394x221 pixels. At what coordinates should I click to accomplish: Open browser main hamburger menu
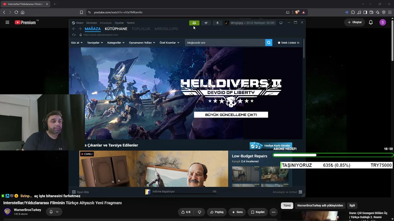[x=390, y=12]
